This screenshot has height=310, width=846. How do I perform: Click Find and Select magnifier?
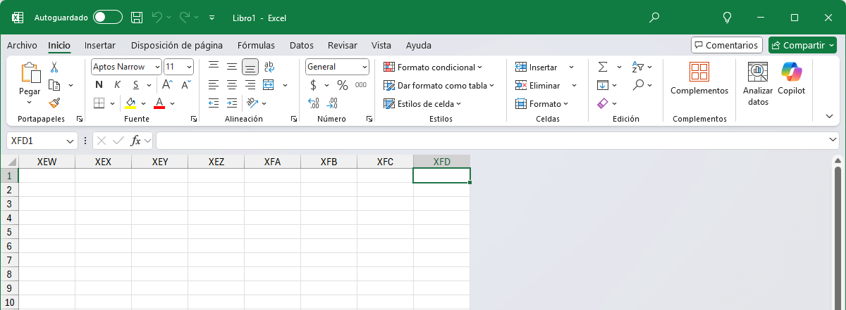pos(638,85)
